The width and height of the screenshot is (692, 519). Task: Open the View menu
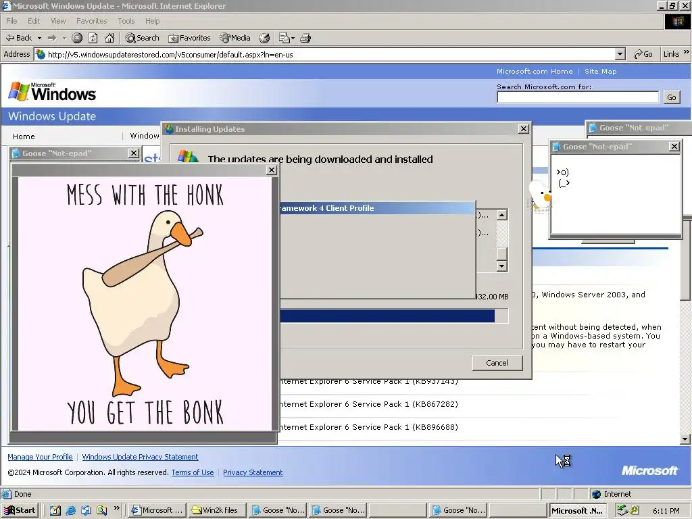58,21
